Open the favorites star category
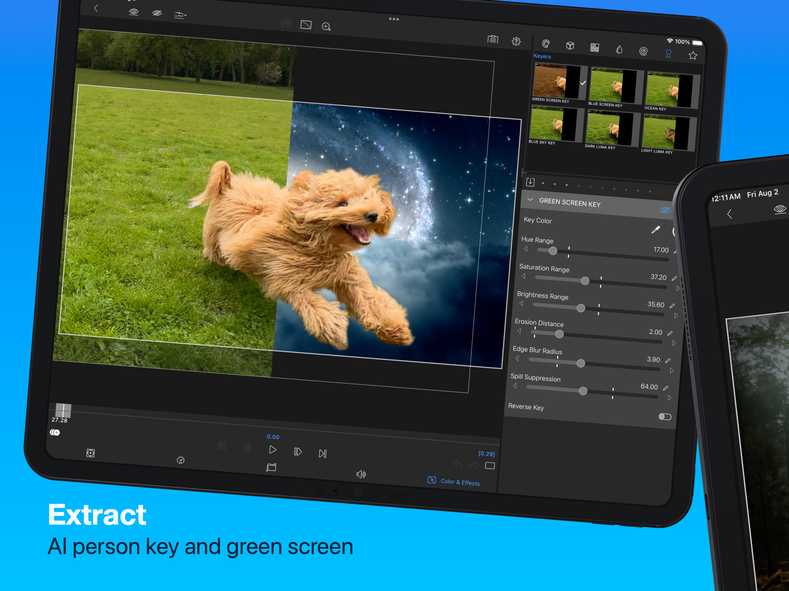Viewport: 789px width, 591px height. [693, 55]
